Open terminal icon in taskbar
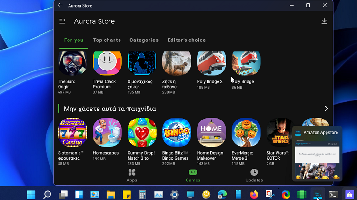This screenshot has height=200, width=357. (334, 195)
